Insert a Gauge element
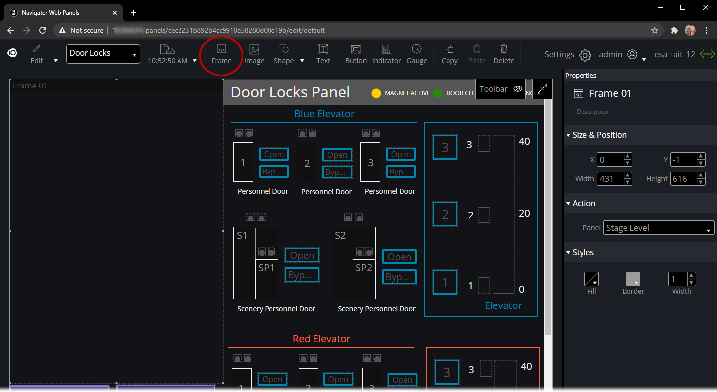 pyautogui.click(x=417, y=54)
